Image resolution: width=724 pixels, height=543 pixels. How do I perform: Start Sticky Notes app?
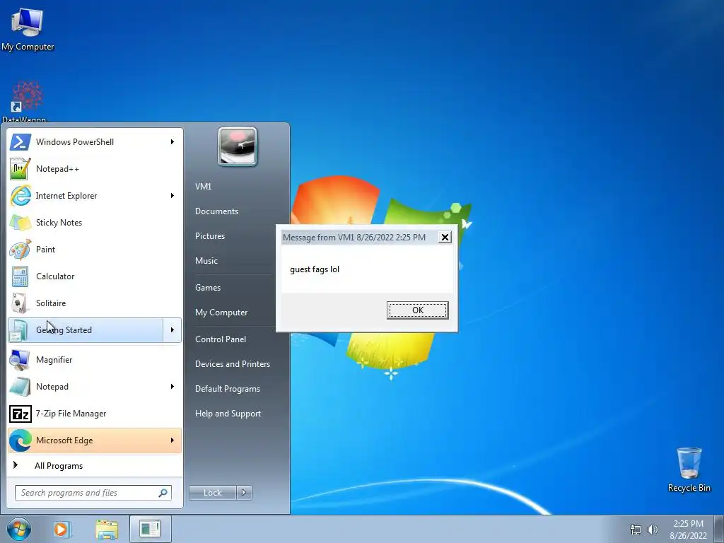(95, 223)
